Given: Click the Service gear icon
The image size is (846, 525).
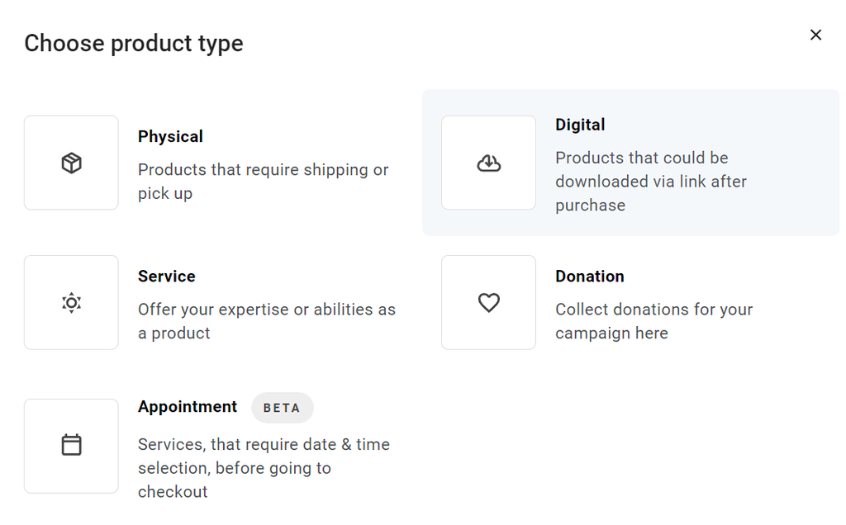Looking at the screenshot, I should point(72,303).
